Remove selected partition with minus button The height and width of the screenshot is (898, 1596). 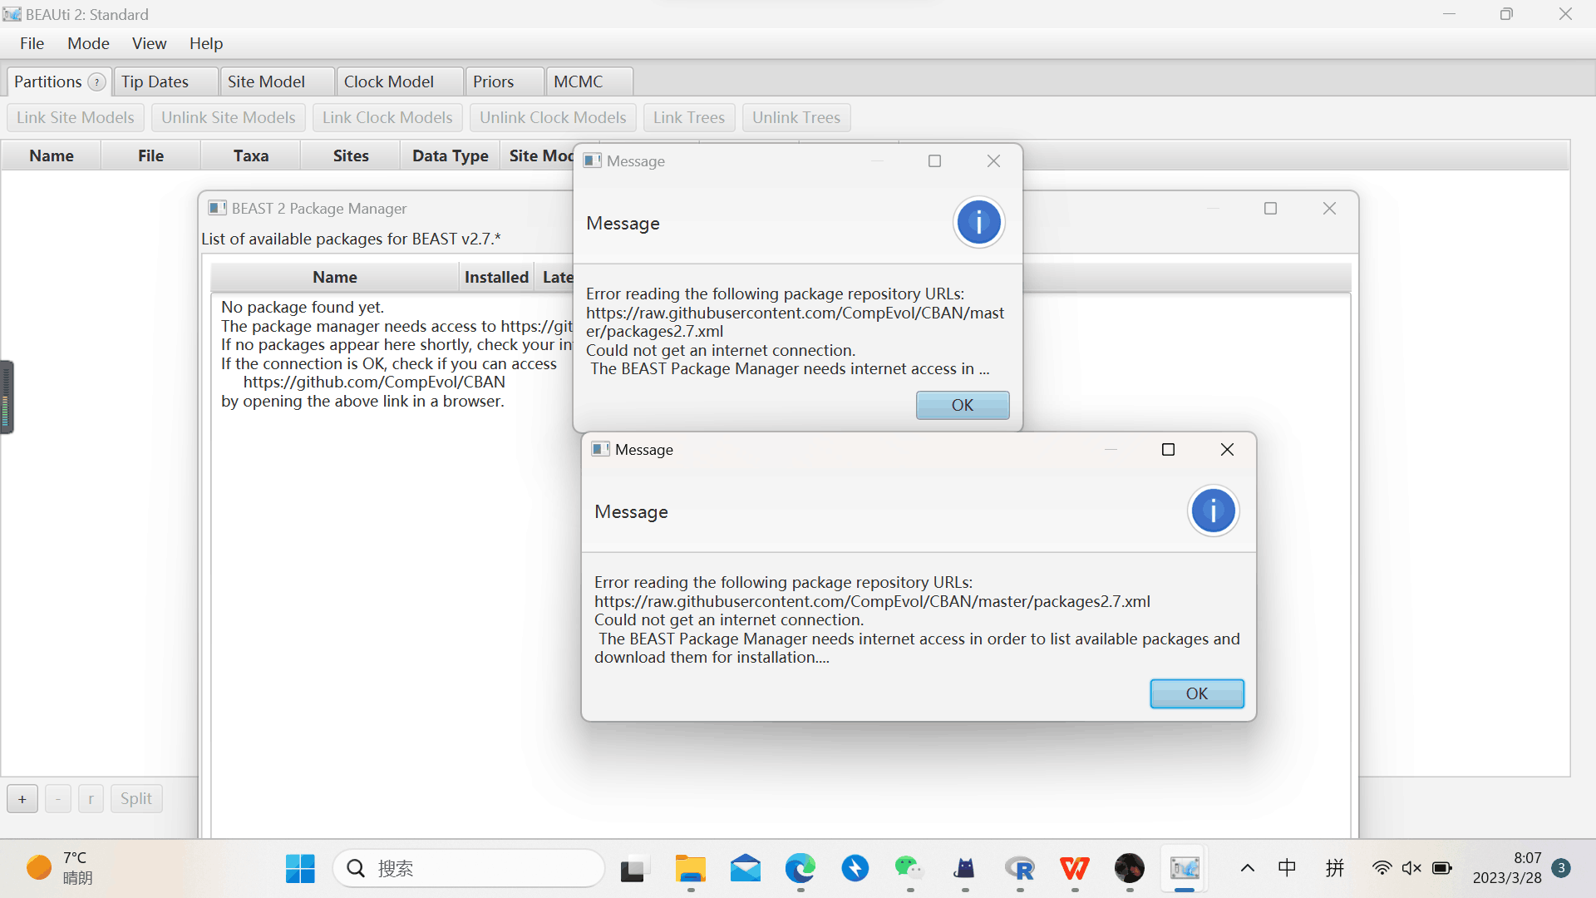[57, 798]
